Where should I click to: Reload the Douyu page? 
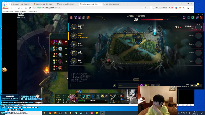coord(19,8)
